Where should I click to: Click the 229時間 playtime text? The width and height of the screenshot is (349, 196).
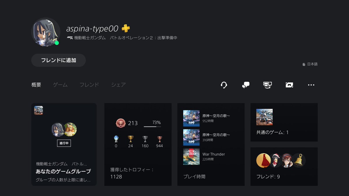pyautogui.click(x=208, y=159)
